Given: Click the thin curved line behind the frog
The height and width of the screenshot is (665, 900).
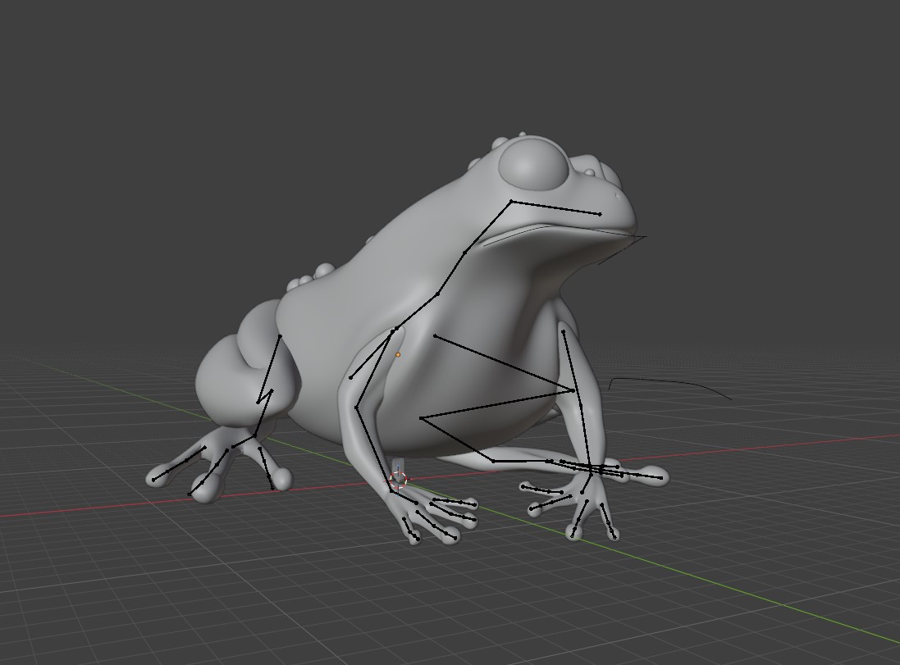Looking at the screenshot, I should pos(669,385).
